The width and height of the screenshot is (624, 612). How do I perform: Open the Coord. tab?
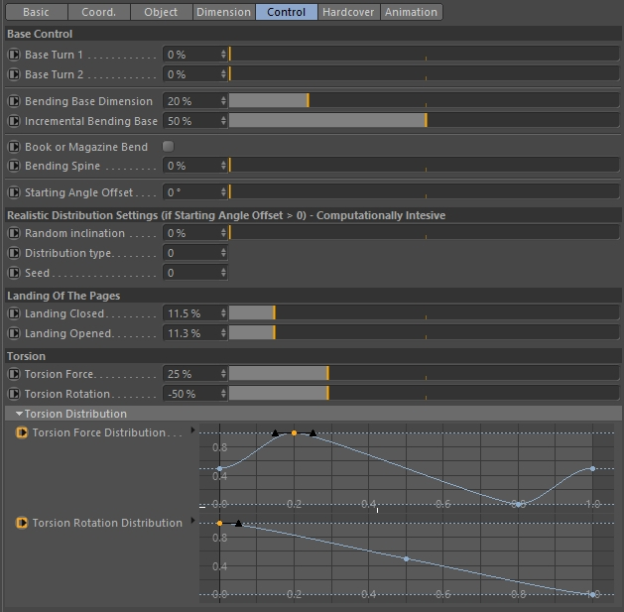pyautogui.click(x=98, y=12)
